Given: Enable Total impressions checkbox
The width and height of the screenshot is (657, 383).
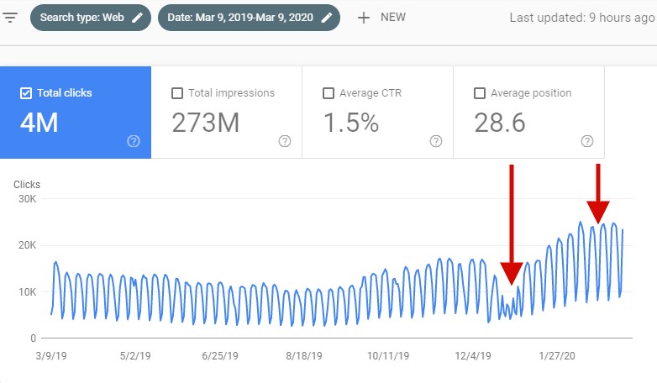Looking at the screenshot, I should [177, 93].
